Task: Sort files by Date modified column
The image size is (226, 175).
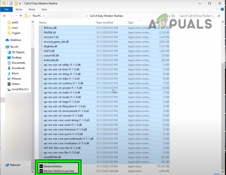Action: point(105,22)
